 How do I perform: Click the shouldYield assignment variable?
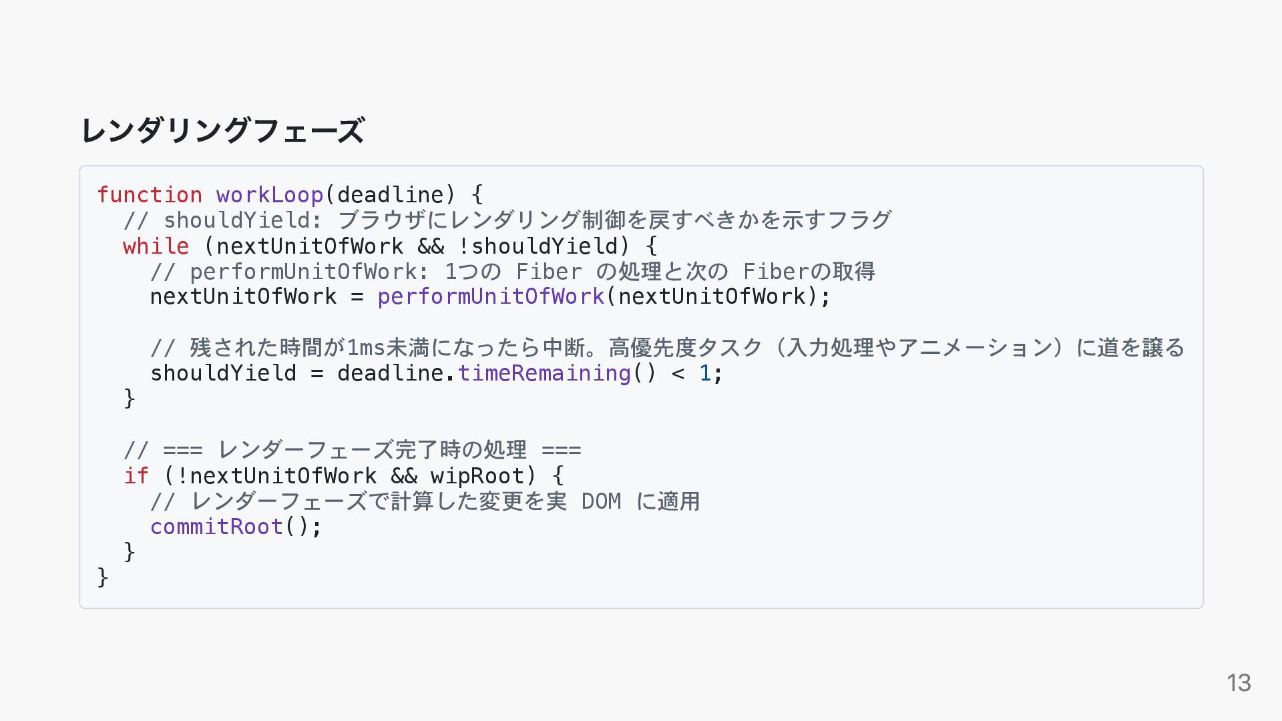(223, 373)
